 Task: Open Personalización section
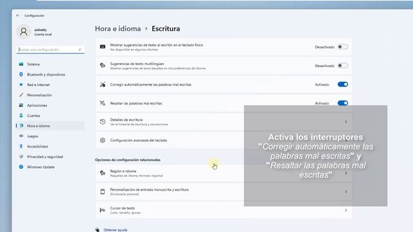click(50, 95)
